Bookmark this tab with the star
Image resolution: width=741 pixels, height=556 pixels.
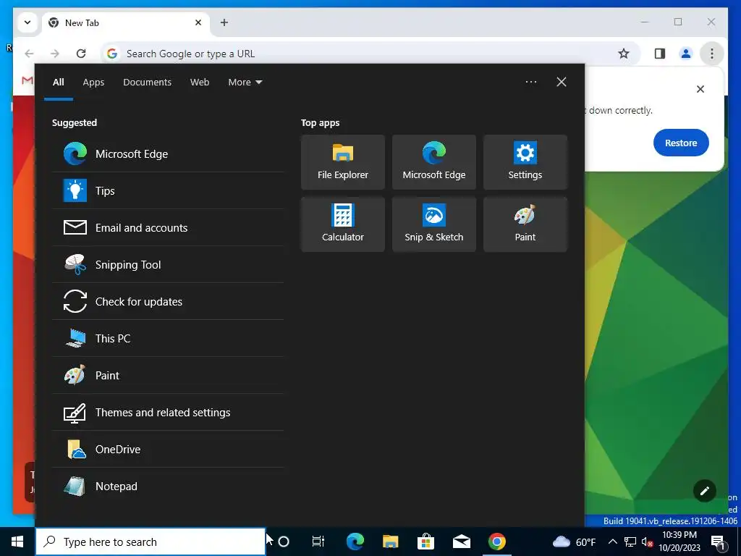(624, 54)
